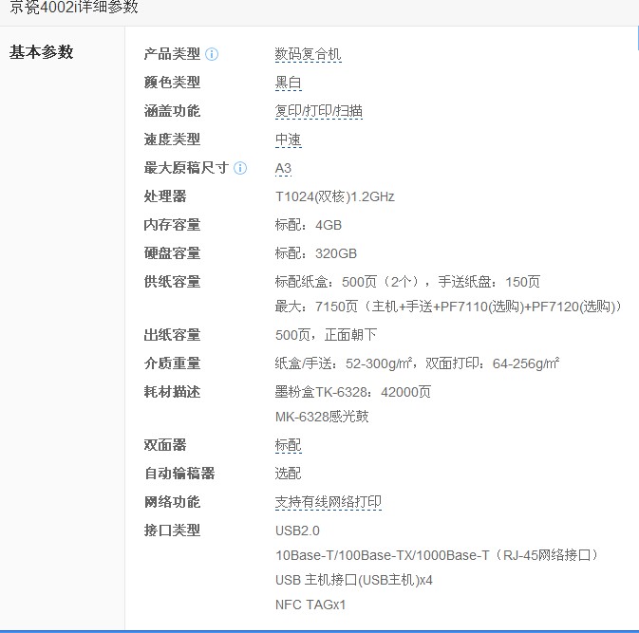The height and width of the screenshot is (633, 639).
Task: Click the 选配 value
Action: point(288,474)
